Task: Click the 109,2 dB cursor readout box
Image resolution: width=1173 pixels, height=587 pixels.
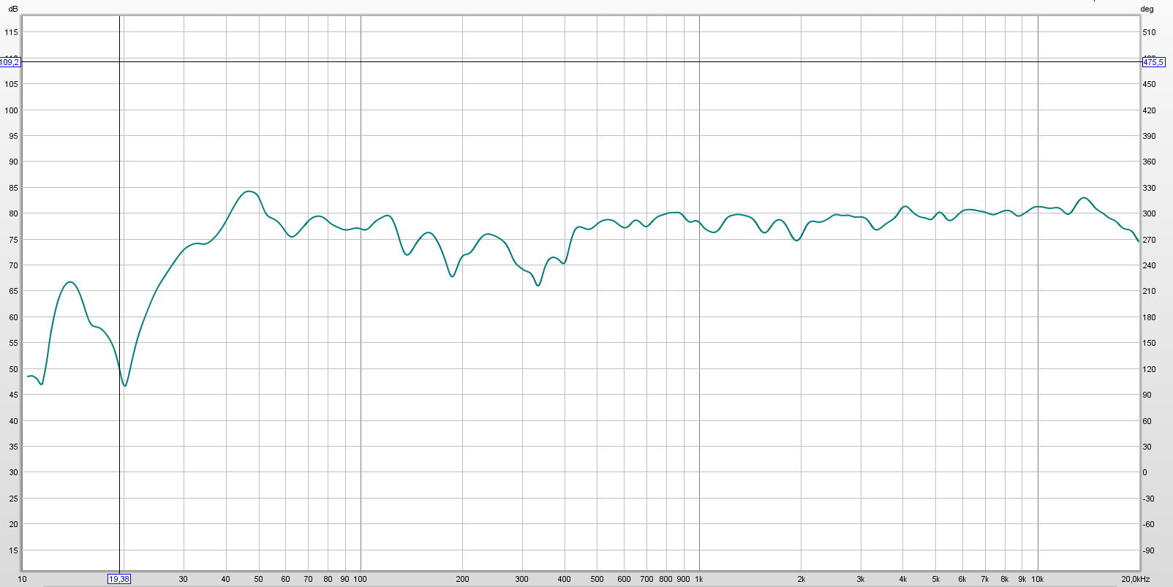Action: (10, 62)
